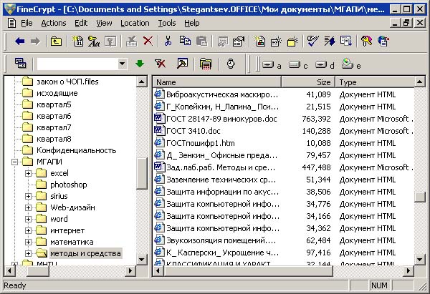Click the checkmark select icon
Viewport: 430px width, 294px height.
(x=313, y=41)
